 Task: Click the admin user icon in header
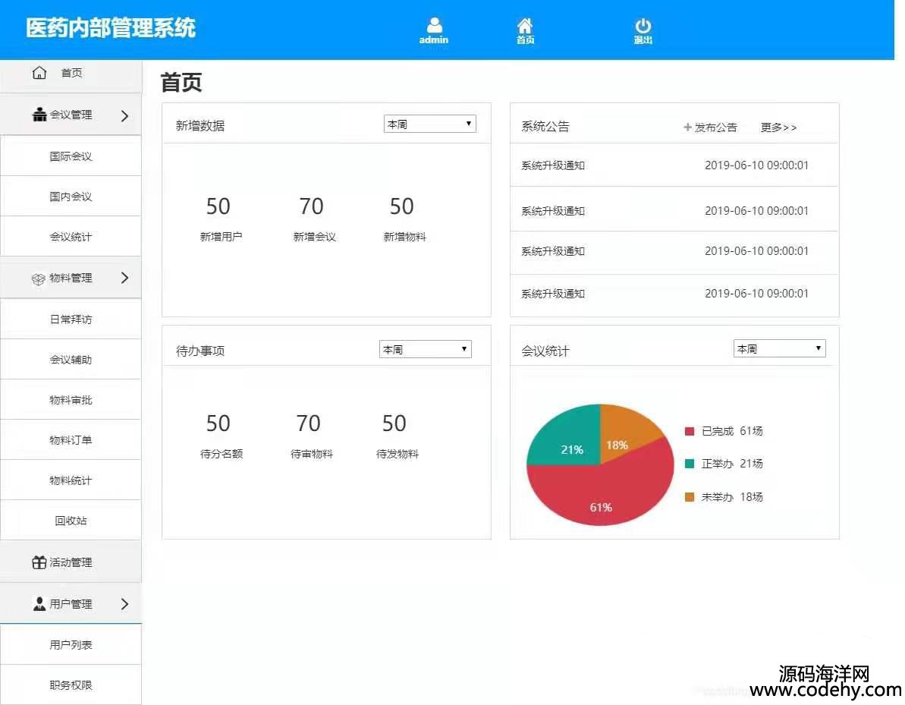(x=434, y=25)
